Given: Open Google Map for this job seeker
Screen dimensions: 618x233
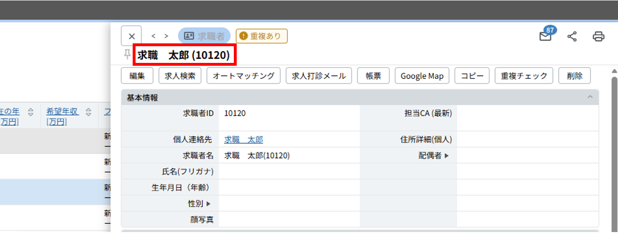Looking at the screenshot, I should 422,76.
